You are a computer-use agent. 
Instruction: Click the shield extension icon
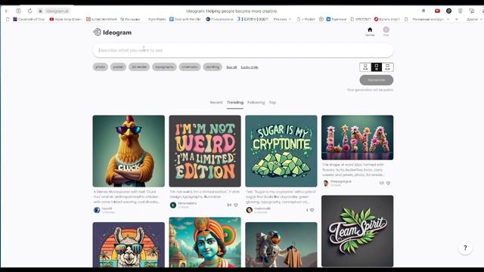[x=461, y=11]
